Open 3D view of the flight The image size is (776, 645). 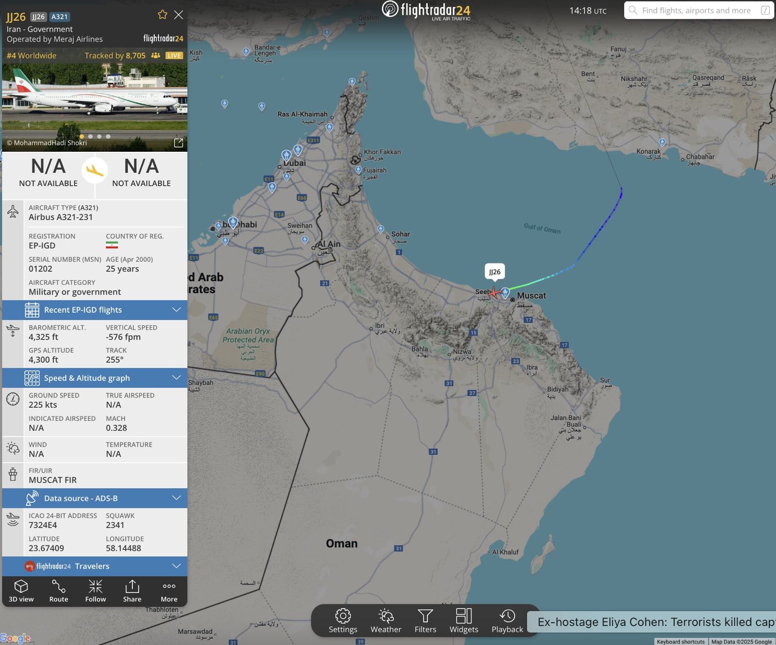tap(21, 591)
